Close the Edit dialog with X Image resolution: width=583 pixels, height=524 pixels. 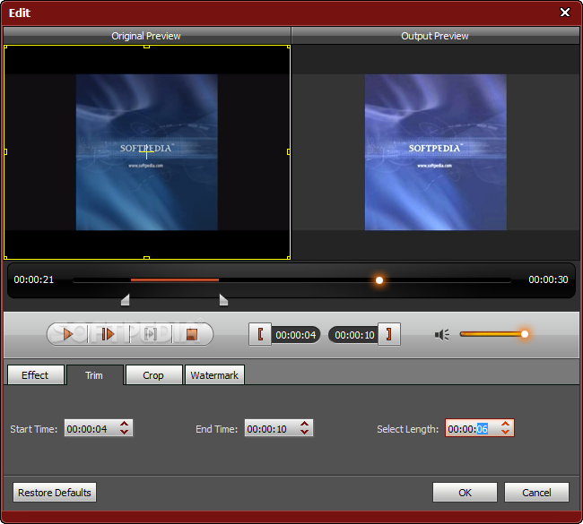565,13
